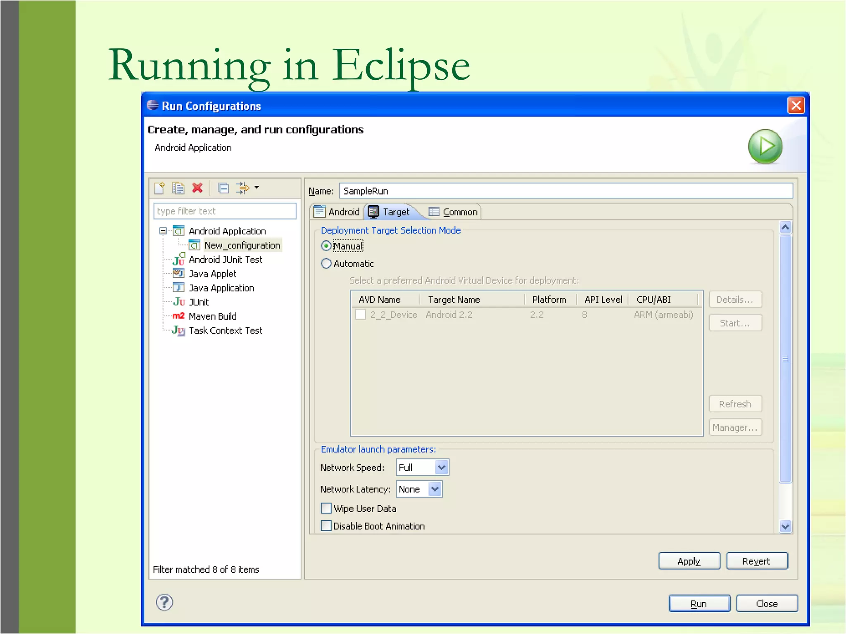Close the Run Configurations dialog
The image size is (846, 634).
[796, 105]
